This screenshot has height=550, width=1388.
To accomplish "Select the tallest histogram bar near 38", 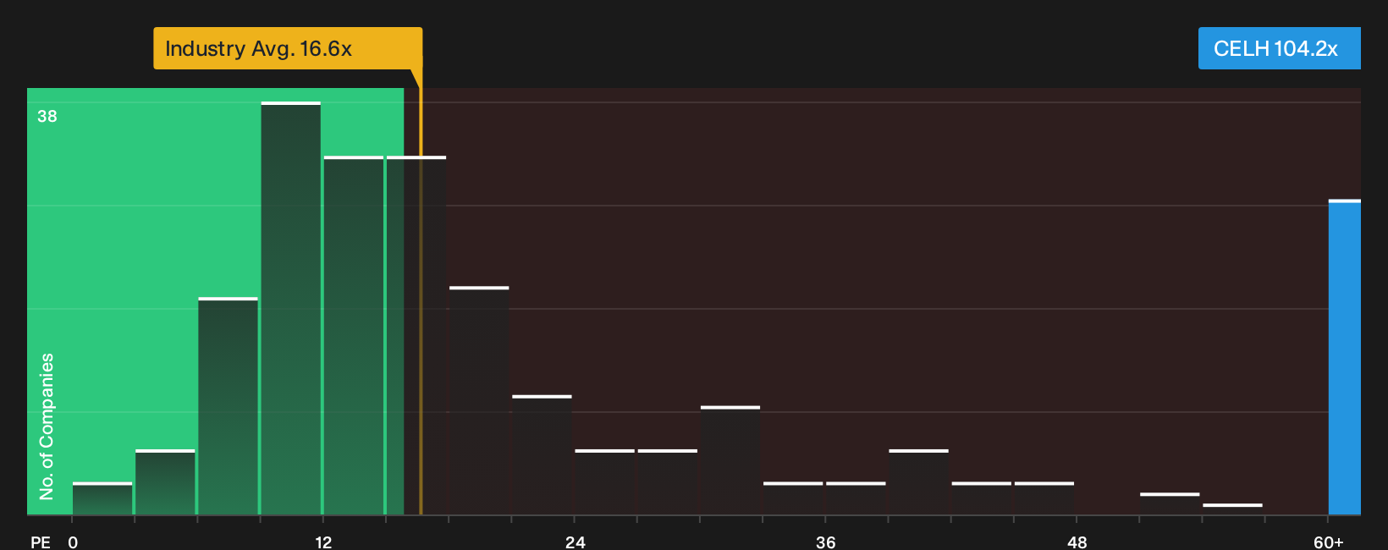I will [291, 308].
